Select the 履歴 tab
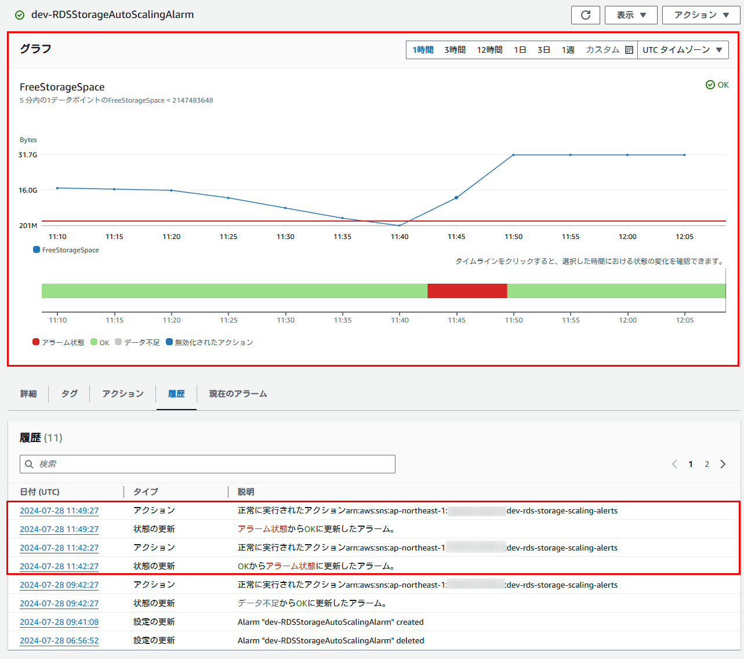This screenshot has width=744, height=659. pyautogui.click(x=176, y=394)
